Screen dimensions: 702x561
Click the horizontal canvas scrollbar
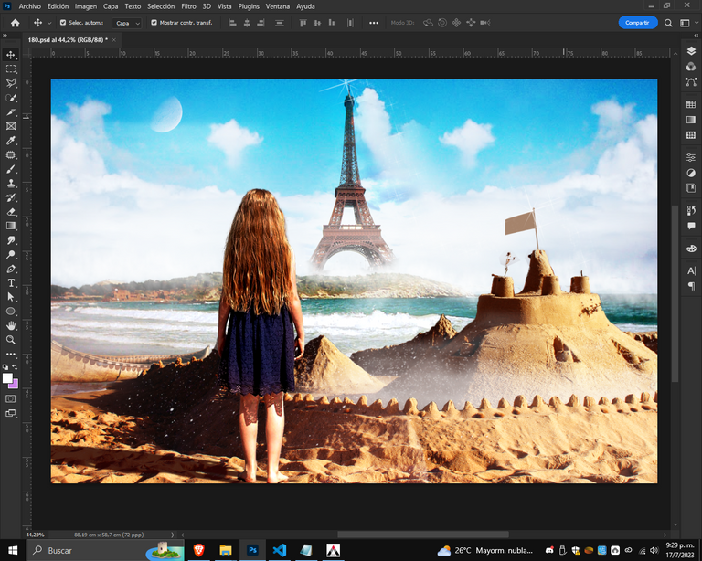[422, 535]
